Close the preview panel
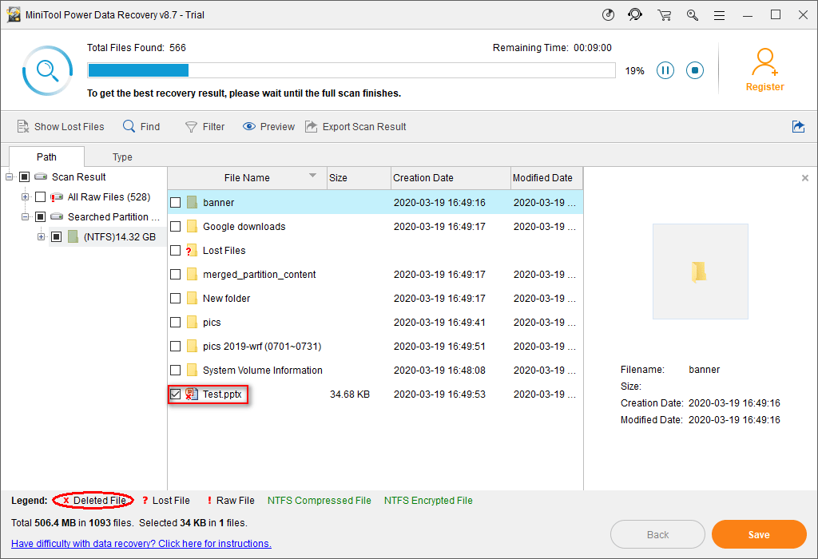The image size is (818, 559). (x=805, y=178)
